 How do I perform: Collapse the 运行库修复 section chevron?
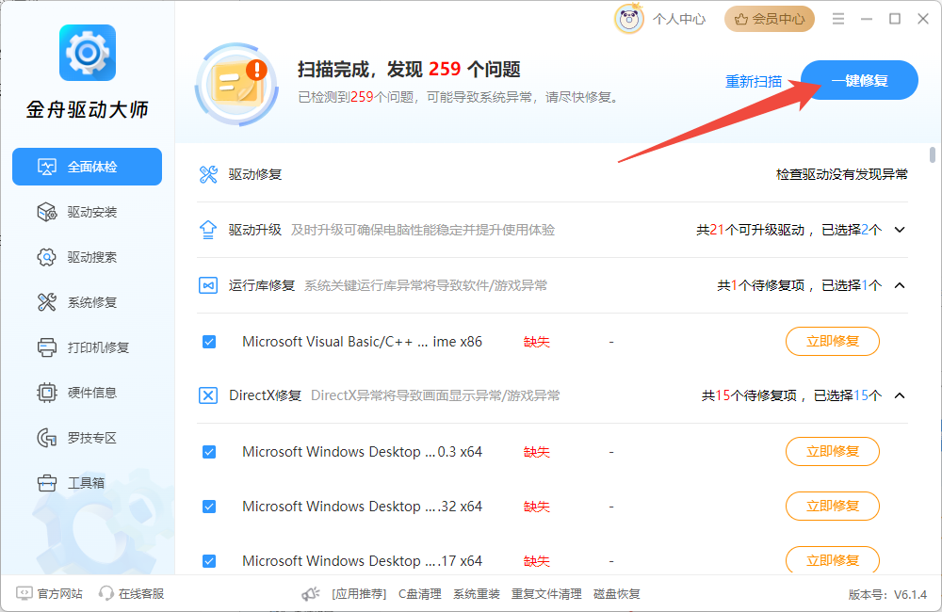pyautogui.click(x=900, y=285)
